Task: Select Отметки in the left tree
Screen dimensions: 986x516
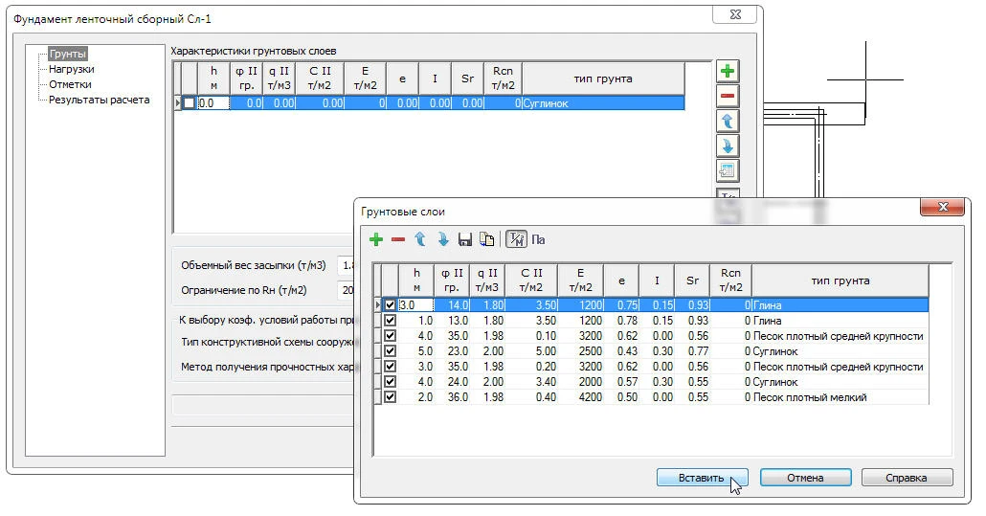Action: pos(70,84)
